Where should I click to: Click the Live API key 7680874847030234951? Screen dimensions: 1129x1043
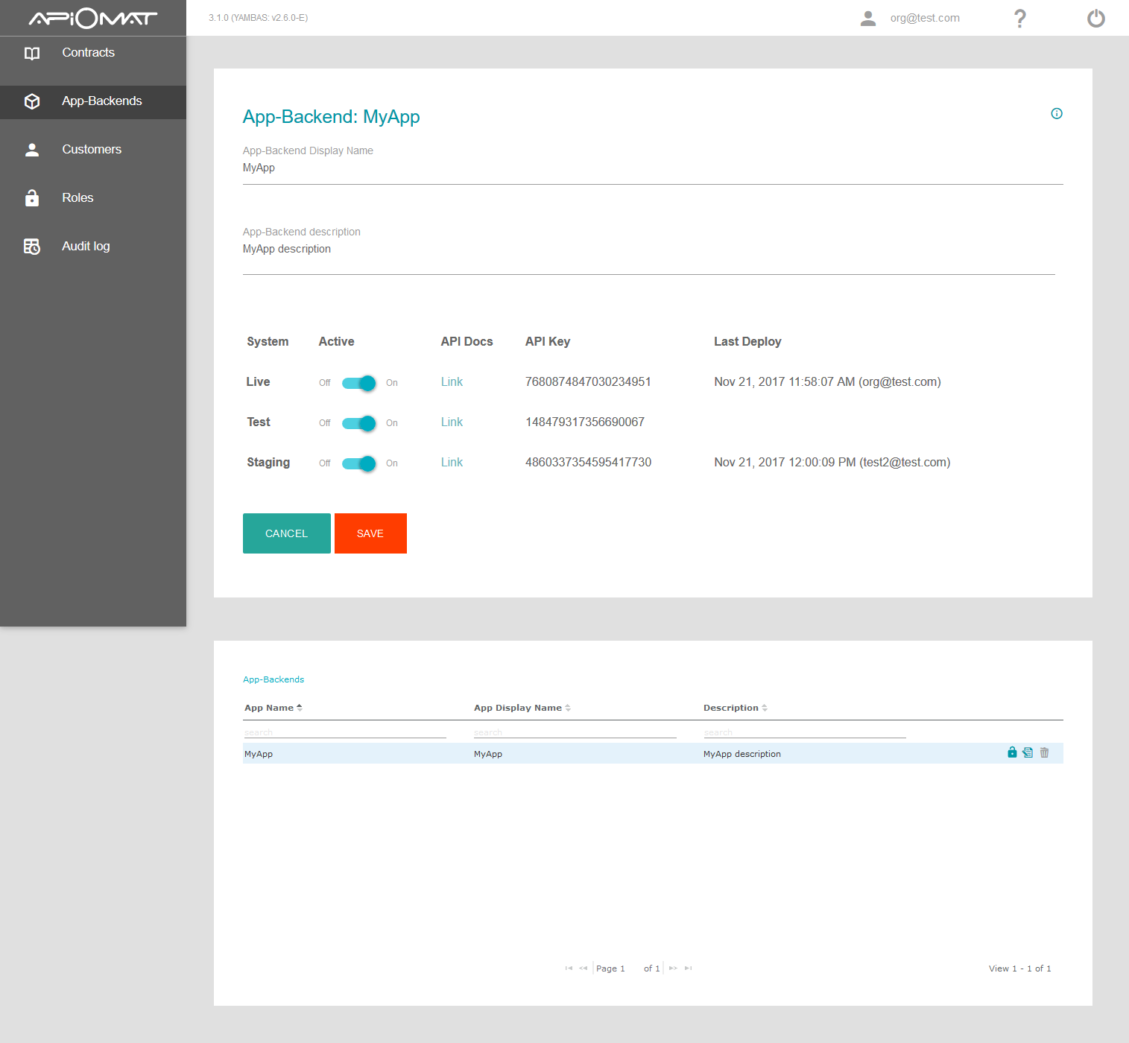(588, 381)
